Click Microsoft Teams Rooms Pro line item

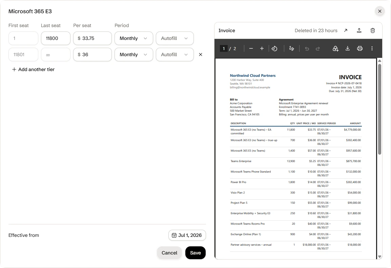(248, 224)
